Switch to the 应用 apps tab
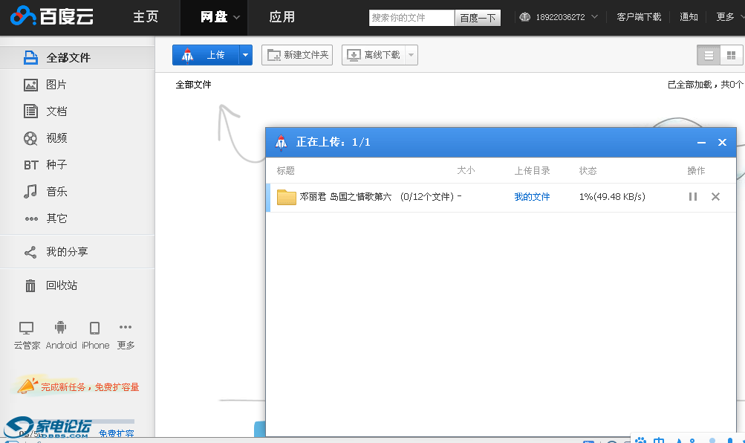This screenshot has height=443, width=745. point(282,17)
